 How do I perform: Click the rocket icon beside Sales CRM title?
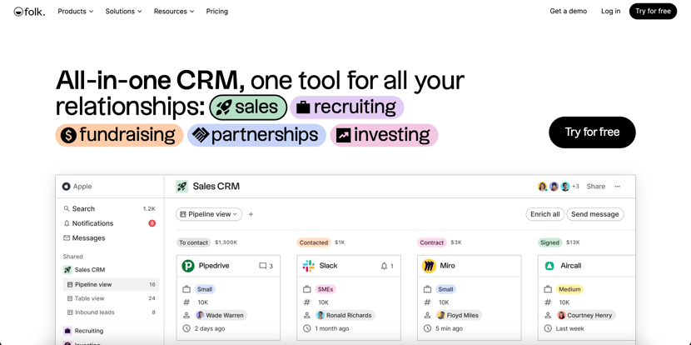tap(181, 186)
